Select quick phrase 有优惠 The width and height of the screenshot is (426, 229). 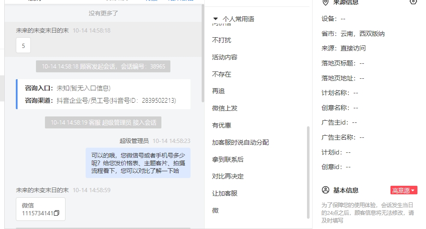coord(221,125)
